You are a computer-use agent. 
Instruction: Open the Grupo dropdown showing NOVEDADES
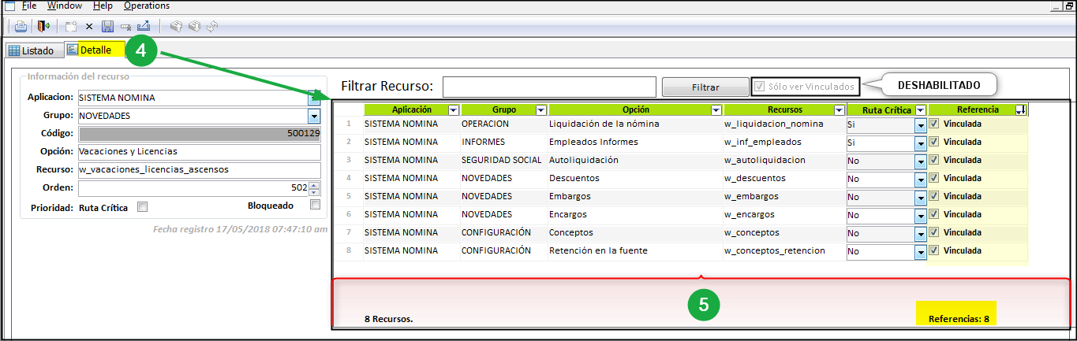pos(314,116)
